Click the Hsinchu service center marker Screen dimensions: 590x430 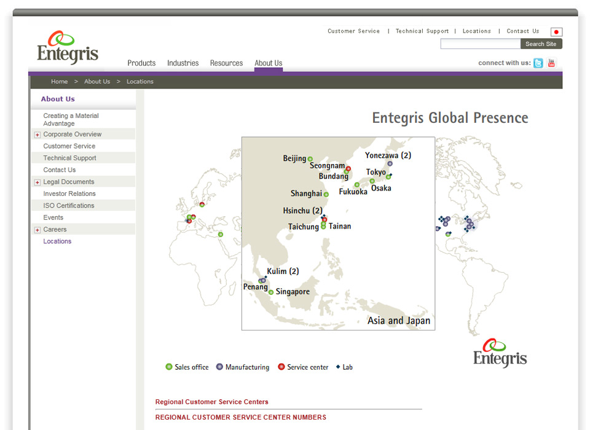tap(324, 220)
